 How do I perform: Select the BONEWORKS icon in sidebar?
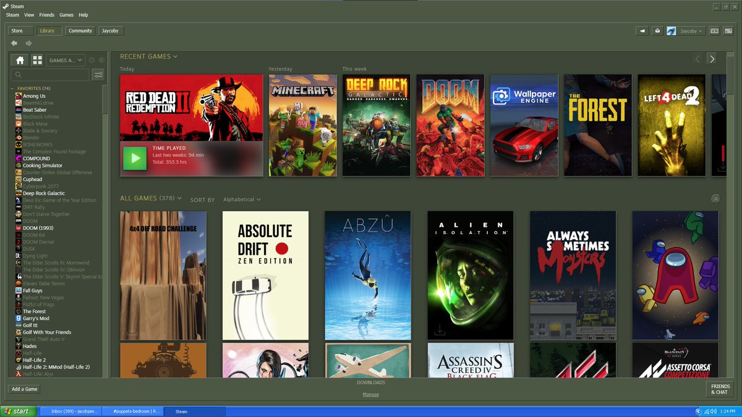18,145
